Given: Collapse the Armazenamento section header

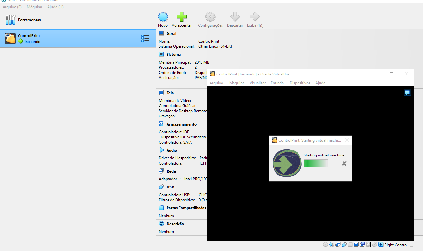Looking at the screenshot, I should pos(181,124).
